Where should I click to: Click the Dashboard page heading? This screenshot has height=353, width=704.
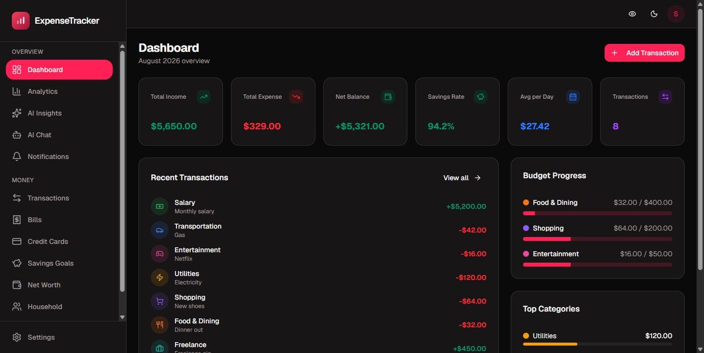pos(169,48)
